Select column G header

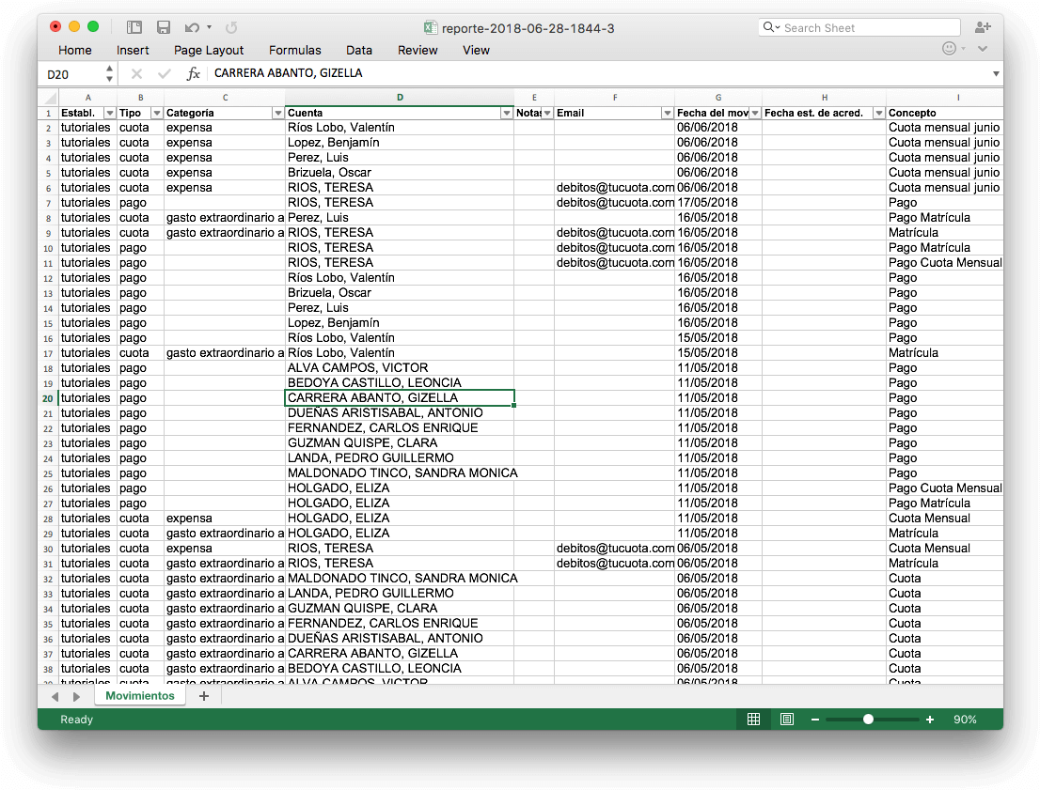(717, 98)
